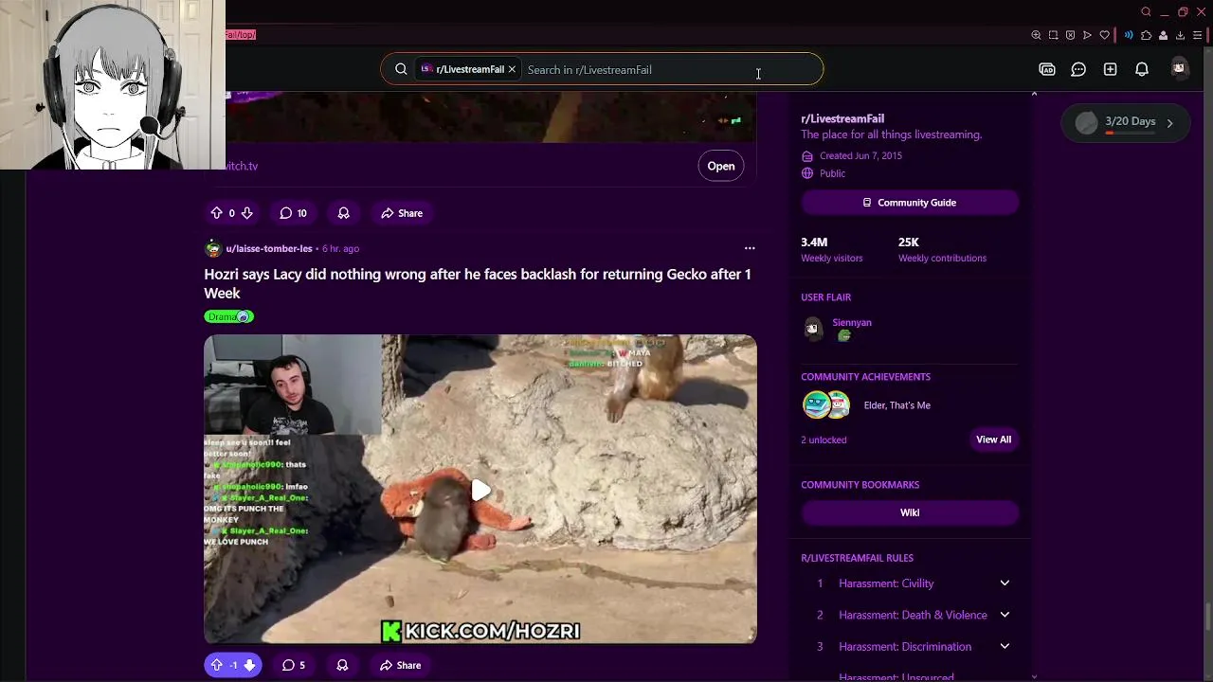Click the laisse-tomber-les avatar
Screen dimensions: 1213x682
coord(213,248)
